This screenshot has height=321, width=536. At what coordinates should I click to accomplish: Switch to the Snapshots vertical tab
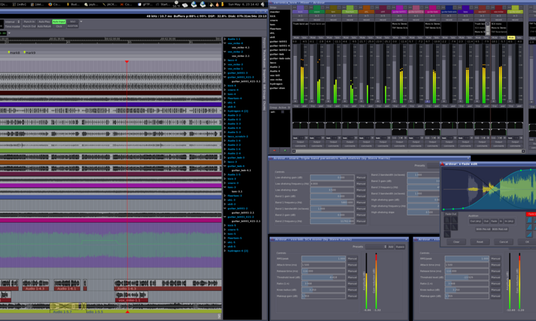[x=264, y=76]
